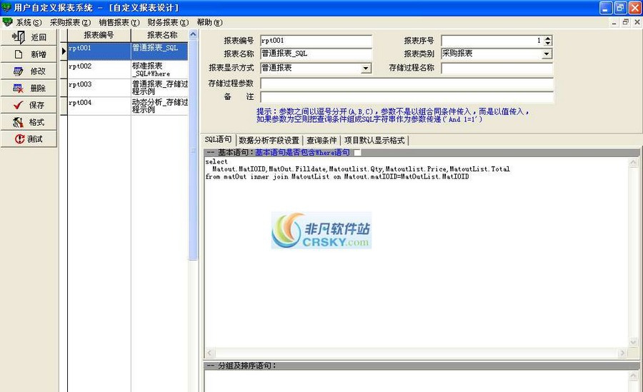The image size is (643, 392).
Task: Maximize the main application window
Action: pos(620,8)
